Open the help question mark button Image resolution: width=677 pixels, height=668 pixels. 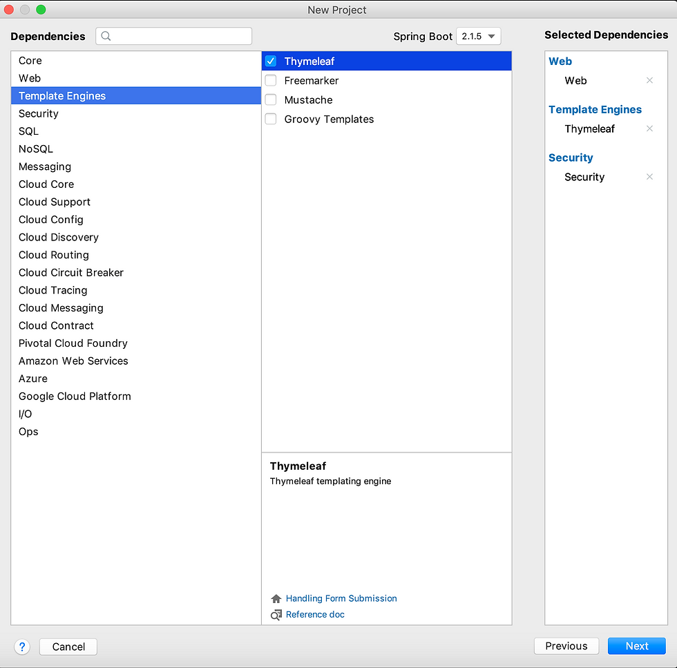tap(22, 647)
